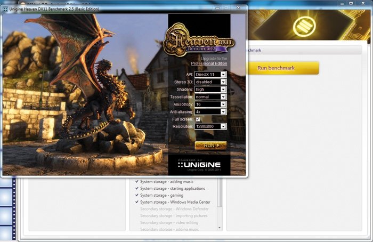Expand the Anti-aliasing dropdown showing 4x

(210, 111)
